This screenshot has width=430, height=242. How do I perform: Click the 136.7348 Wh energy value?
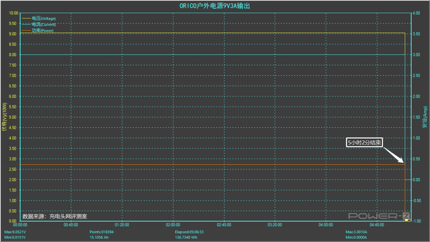tap(186, 237)
